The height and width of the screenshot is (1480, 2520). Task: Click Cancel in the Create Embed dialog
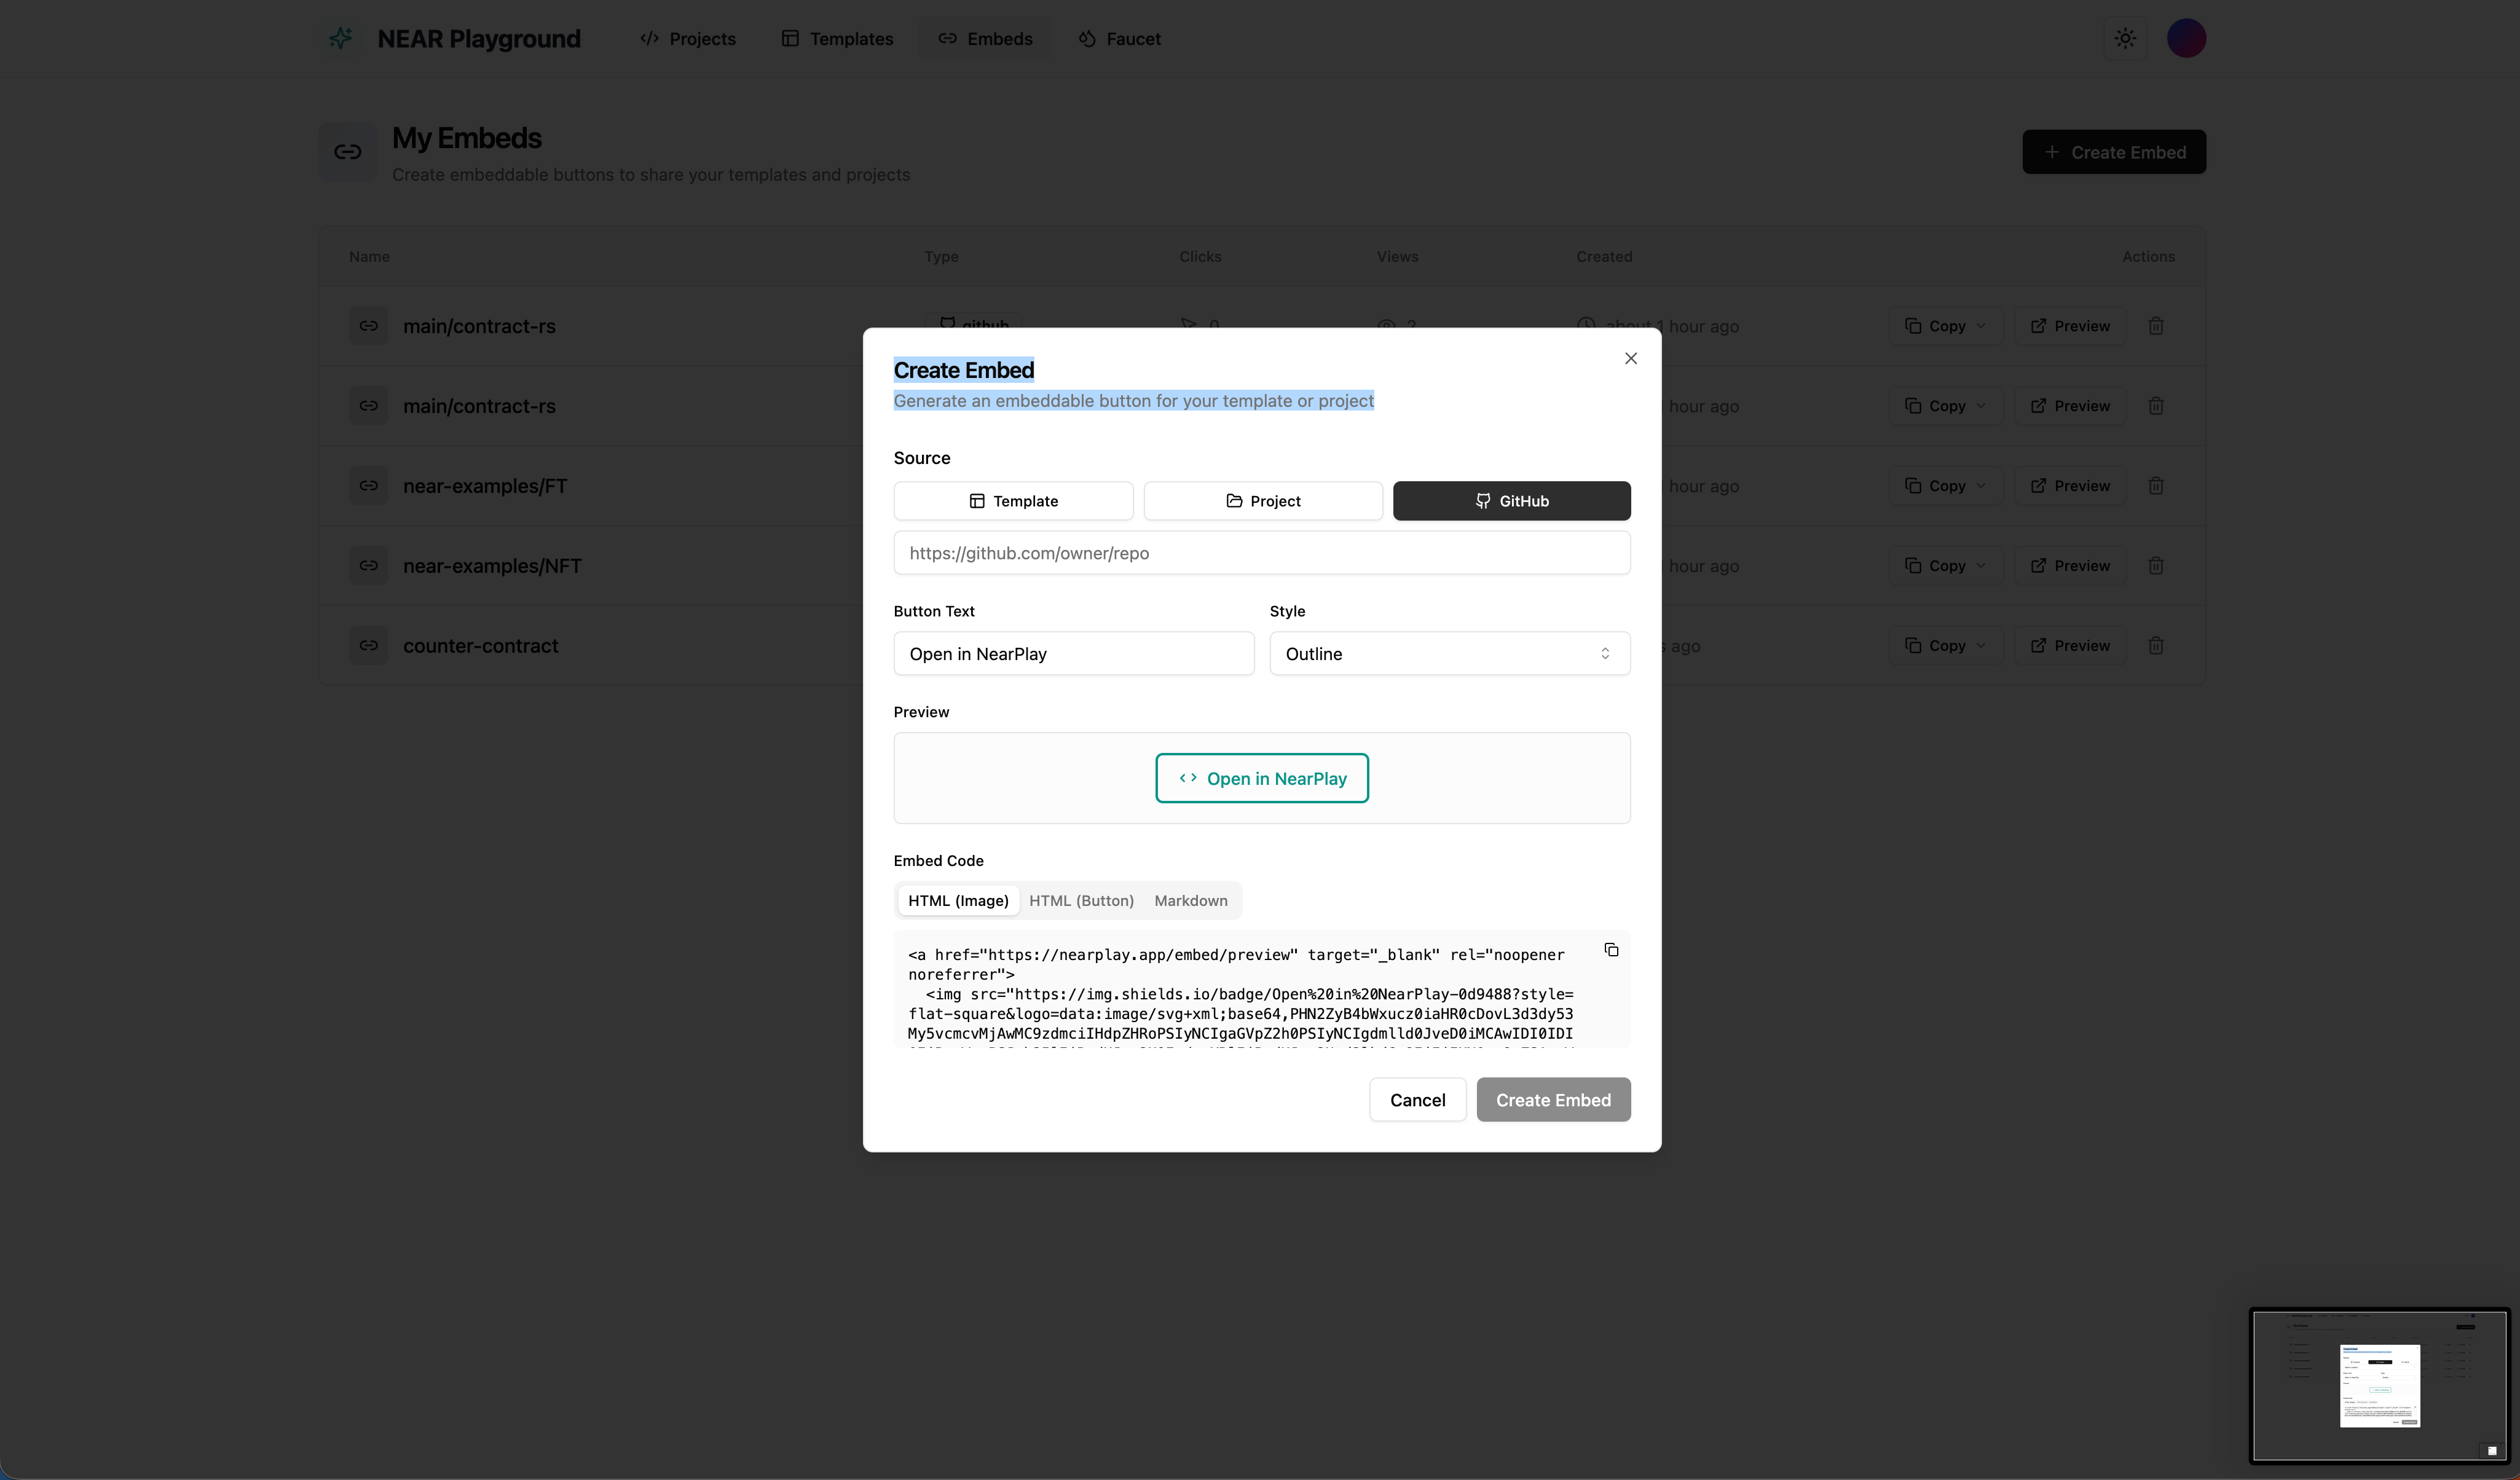[1417, 1100]
